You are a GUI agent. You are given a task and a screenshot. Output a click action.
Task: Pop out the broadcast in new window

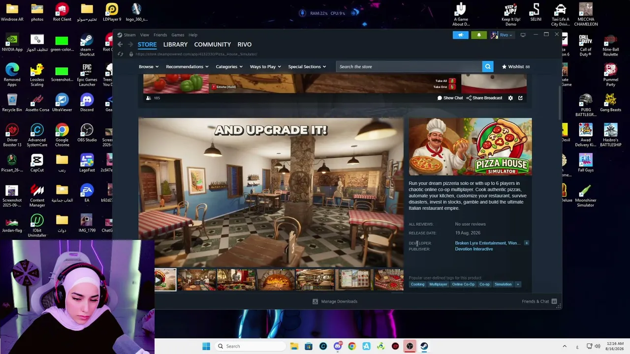[520, 98]
